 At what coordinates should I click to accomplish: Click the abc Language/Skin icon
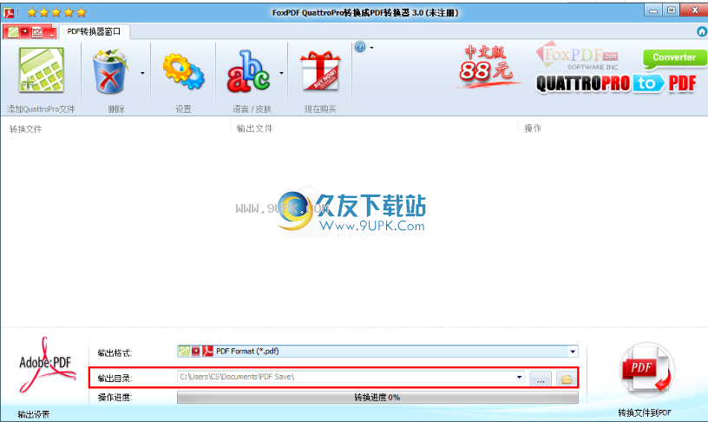[x=248, y=71]
